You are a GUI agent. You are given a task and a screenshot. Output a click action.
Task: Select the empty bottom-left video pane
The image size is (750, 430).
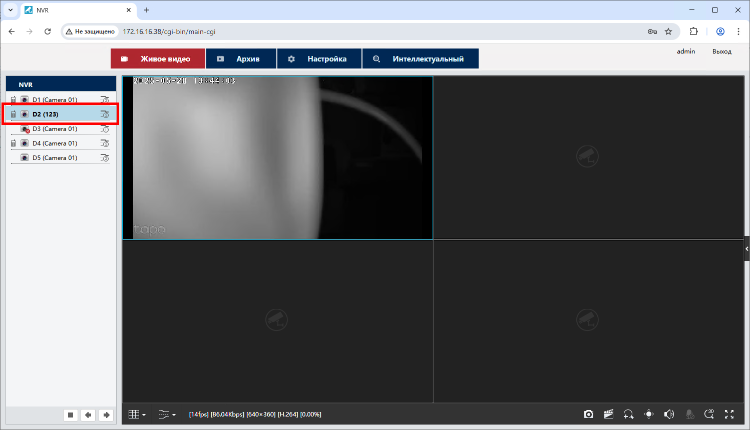[278, 321]
